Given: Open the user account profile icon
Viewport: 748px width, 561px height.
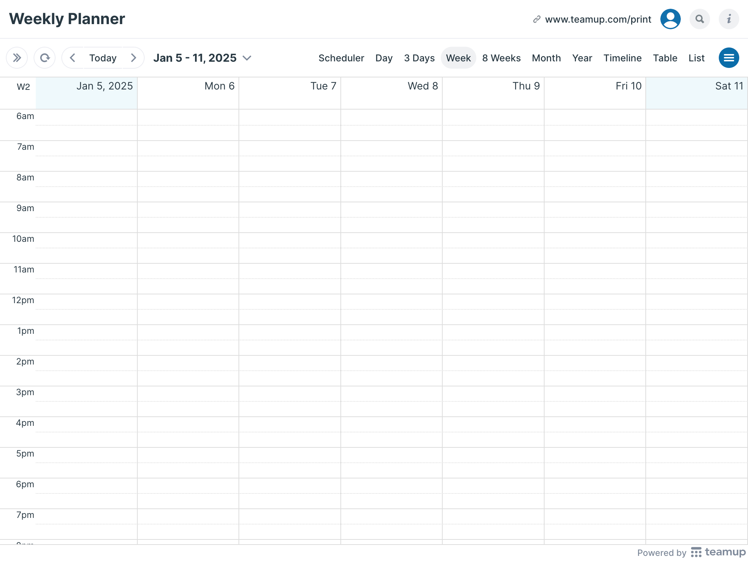Looking at the screenshot, I should [x=670, y=19].
